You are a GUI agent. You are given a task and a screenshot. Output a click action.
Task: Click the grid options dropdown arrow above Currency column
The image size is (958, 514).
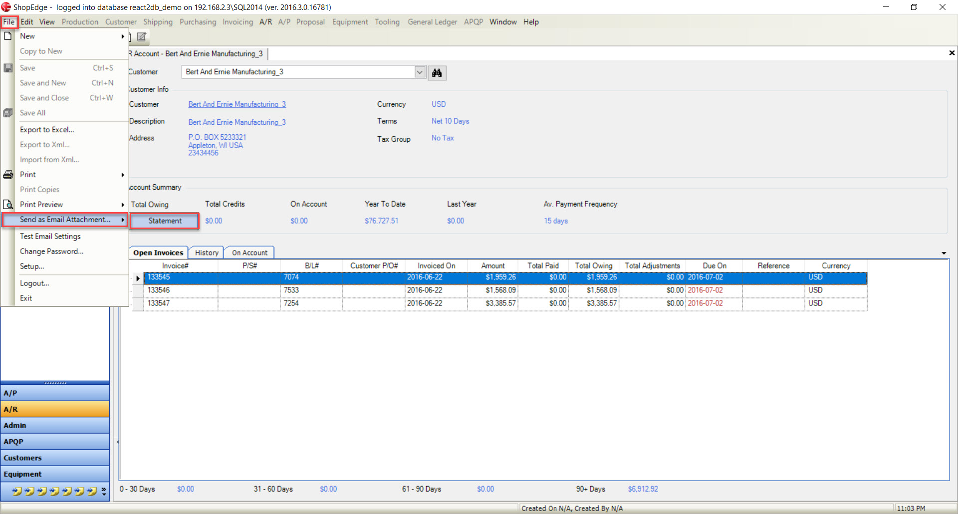[x=944, y=253]
